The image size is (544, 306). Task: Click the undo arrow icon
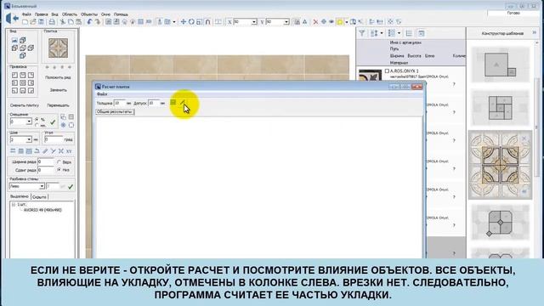pyautogui.click(x=89, y=22)
